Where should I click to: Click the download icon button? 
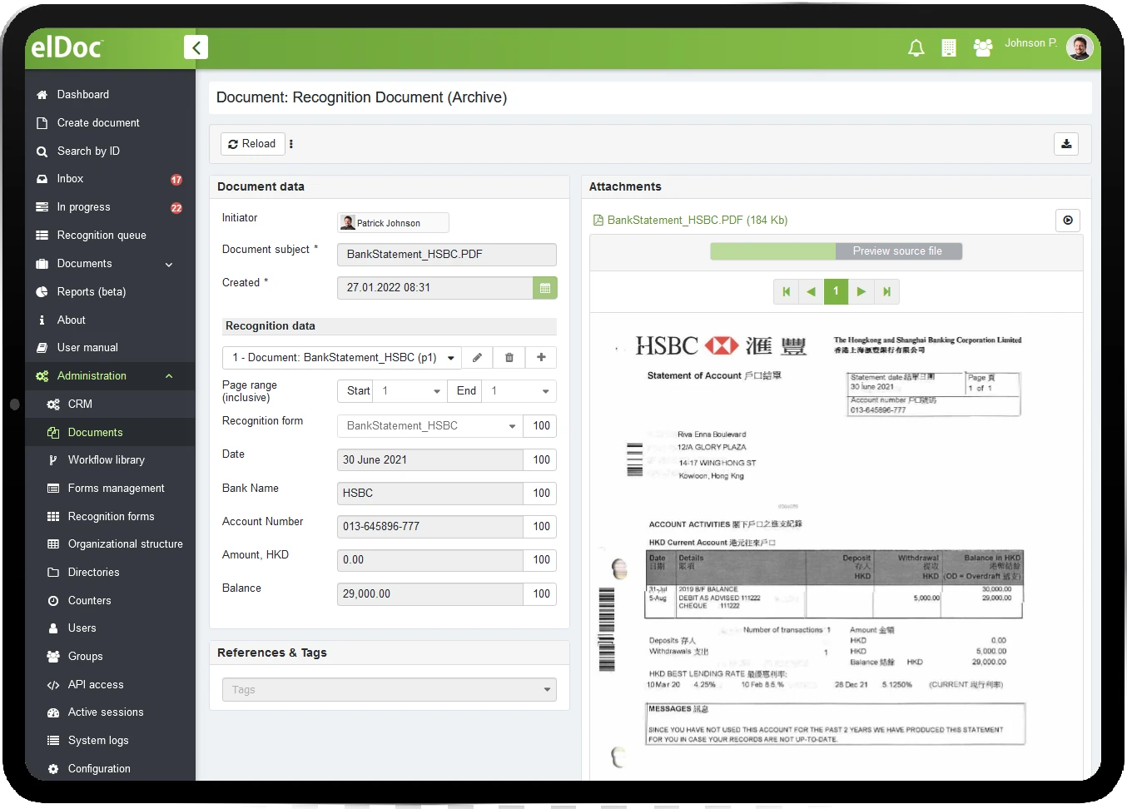pyautogui.click(x=1066, y=144)
